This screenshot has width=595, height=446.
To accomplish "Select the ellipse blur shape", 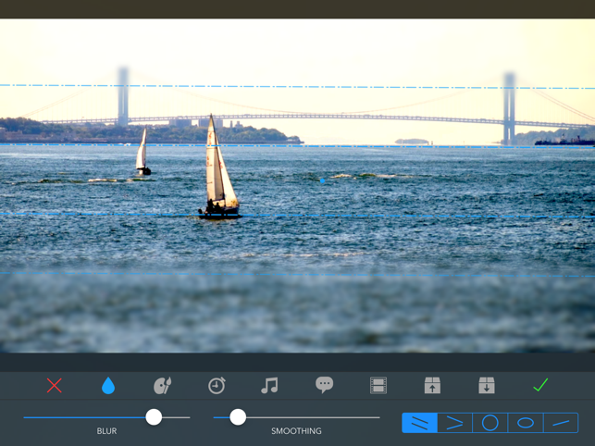I will click(x=526, y=423).
